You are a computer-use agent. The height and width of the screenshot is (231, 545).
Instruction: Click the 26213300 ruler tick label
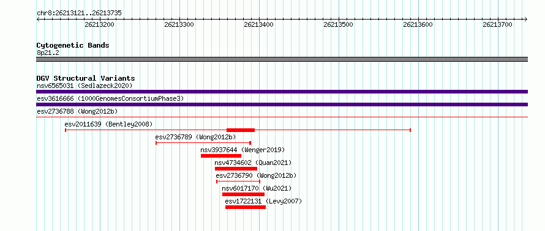179,24
